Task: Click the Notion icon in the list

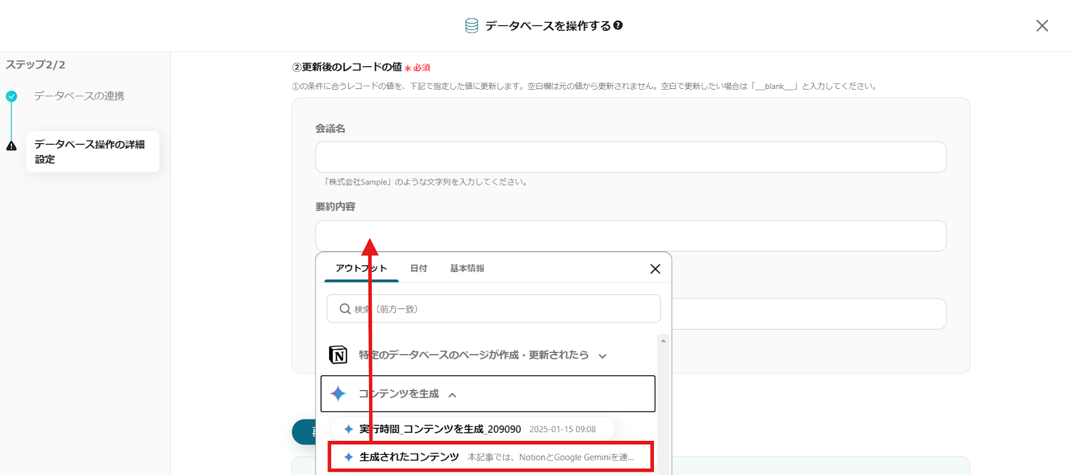Action: pos(338,355)
